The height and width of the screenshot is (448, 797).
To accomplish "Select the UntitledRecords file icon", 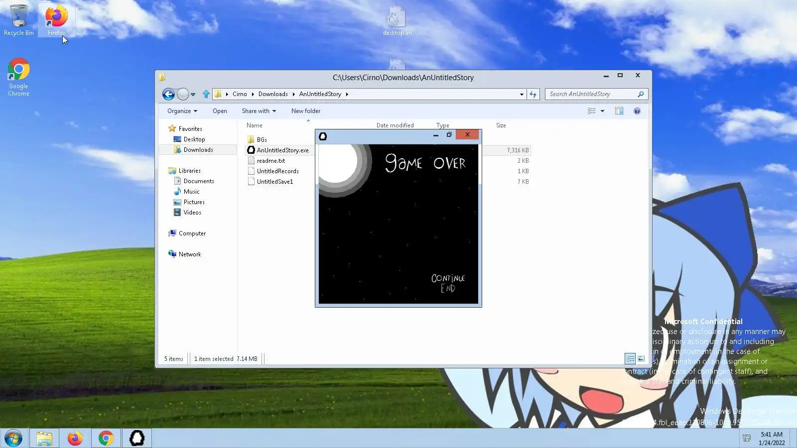I will (x=251, y=171).
